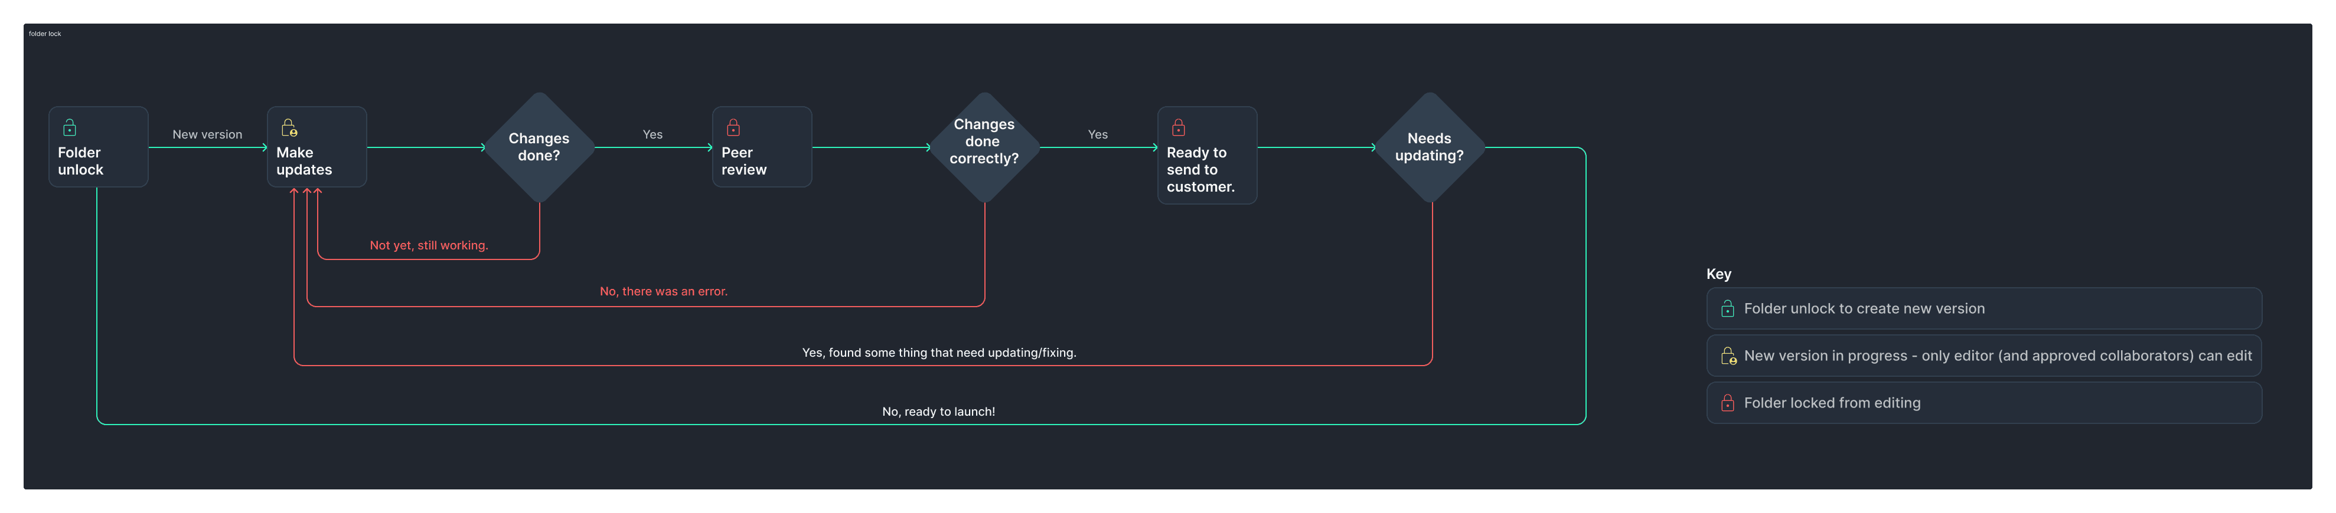The width and height of the screenshot is (2336, 513).
Task: Select 'New version in progress' legend row
Action: pos(1984,356)
